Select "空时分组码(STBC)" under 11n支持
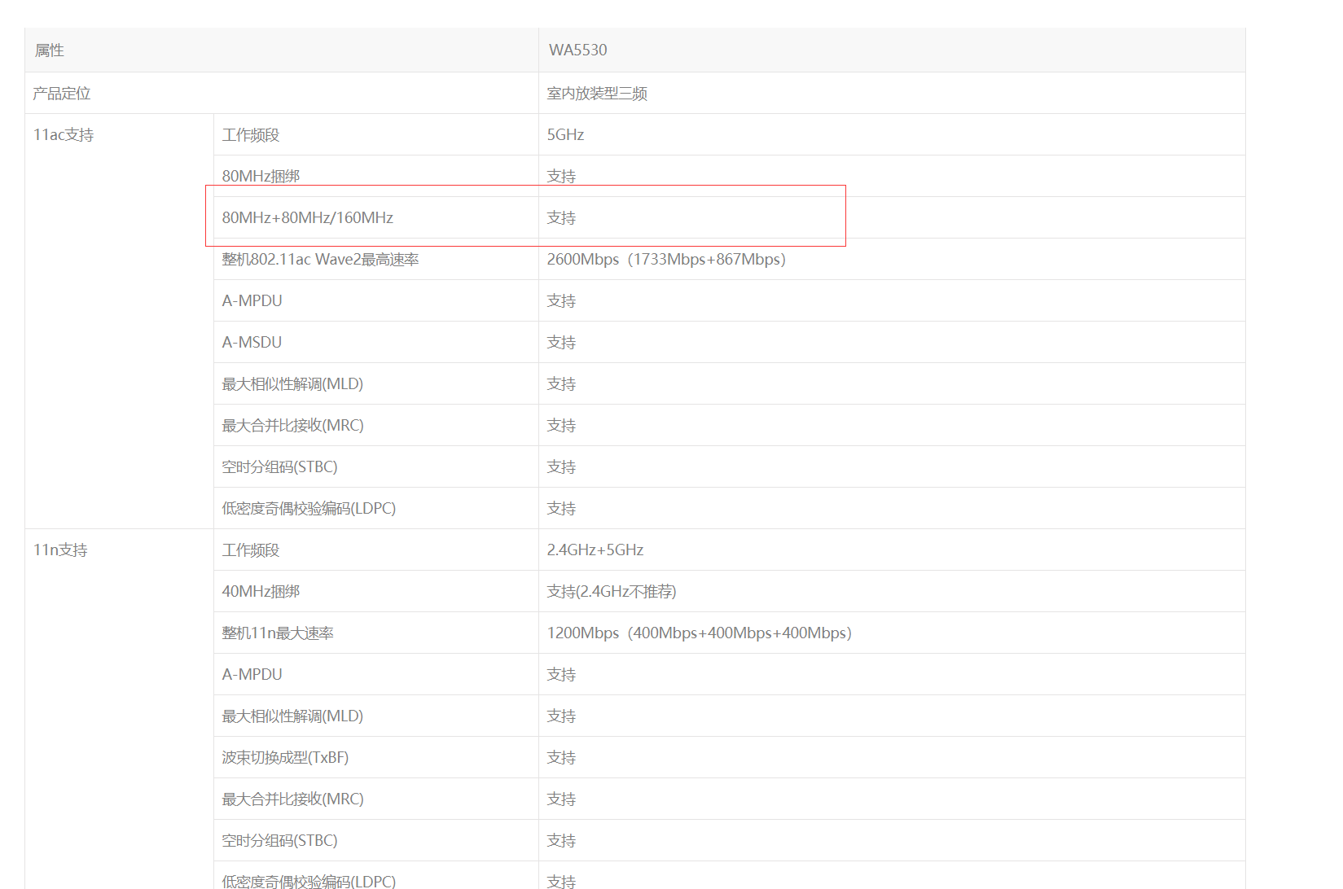Viewport: 1343px width, 889px height. pyautogui.click(x=280, y=841)
